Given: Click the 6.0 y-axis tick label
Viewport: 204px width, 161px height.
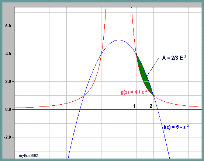Looking at the screenshot, I should (x=8, y=26).
